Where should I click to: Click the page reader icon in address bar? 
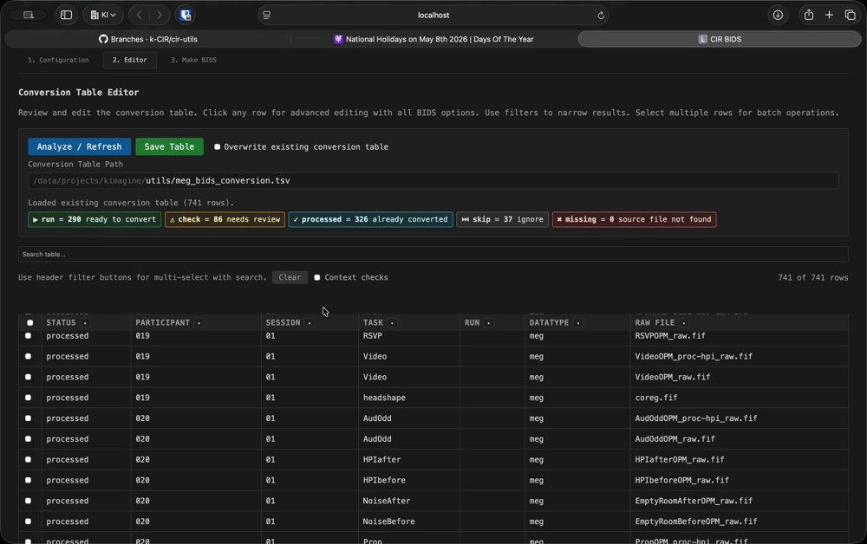pos(267,15)
